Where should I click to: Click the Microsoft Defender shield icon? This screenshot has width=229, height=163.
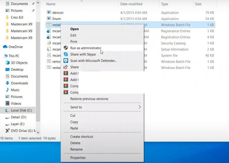(x=66, y=60)
